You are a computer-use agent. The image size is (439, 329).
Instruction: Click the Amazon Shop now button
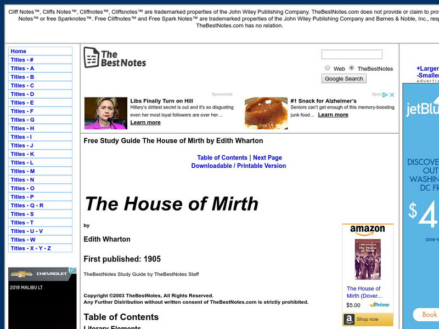pyautogui.click(x=368, y=319)
